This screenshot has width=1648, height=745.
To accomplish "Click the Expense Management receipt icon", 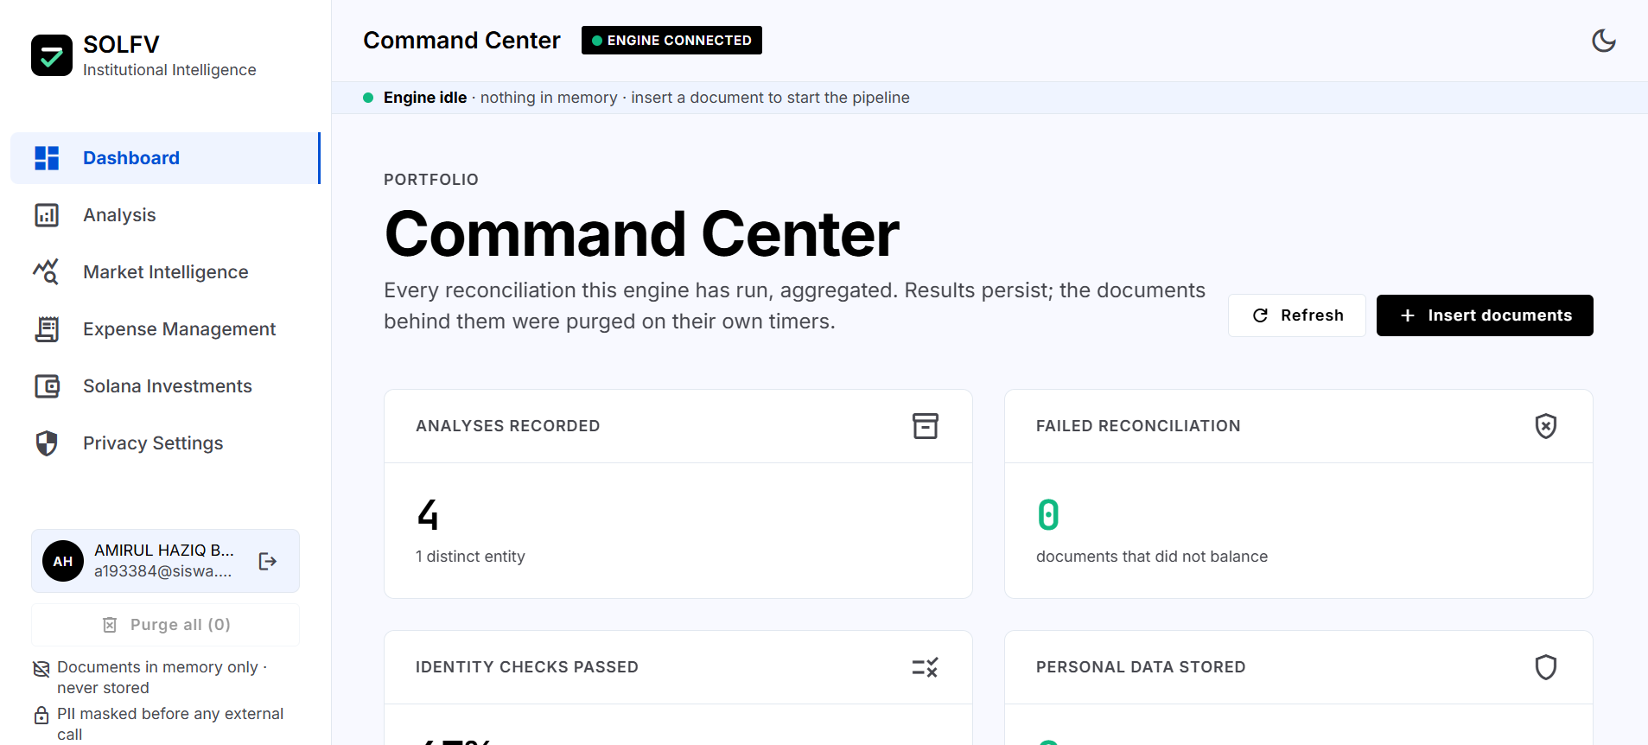I will (47, 329).
